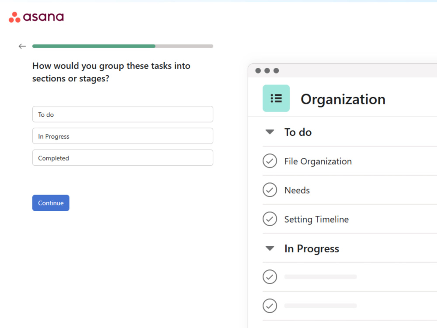437x328 pixels.
Task: Click the question heading about grouping tasks
Action: pyautogui.click(x=111, y=72)
